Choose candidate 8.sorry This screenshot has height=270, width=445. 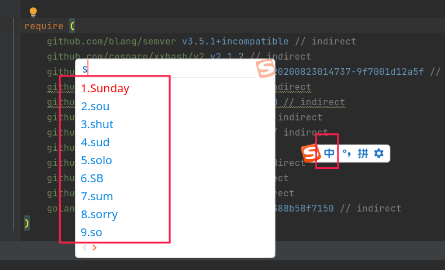(99, 214)
